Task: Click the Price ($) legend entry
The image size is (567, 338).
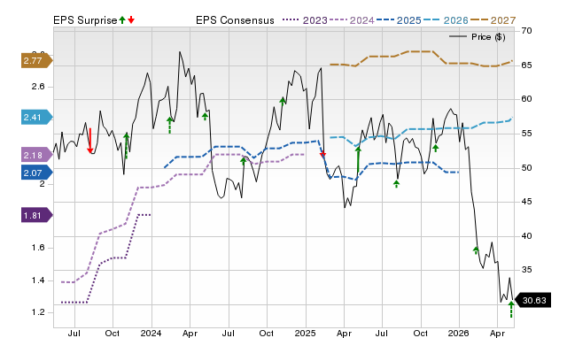Action: pos(478,37)
